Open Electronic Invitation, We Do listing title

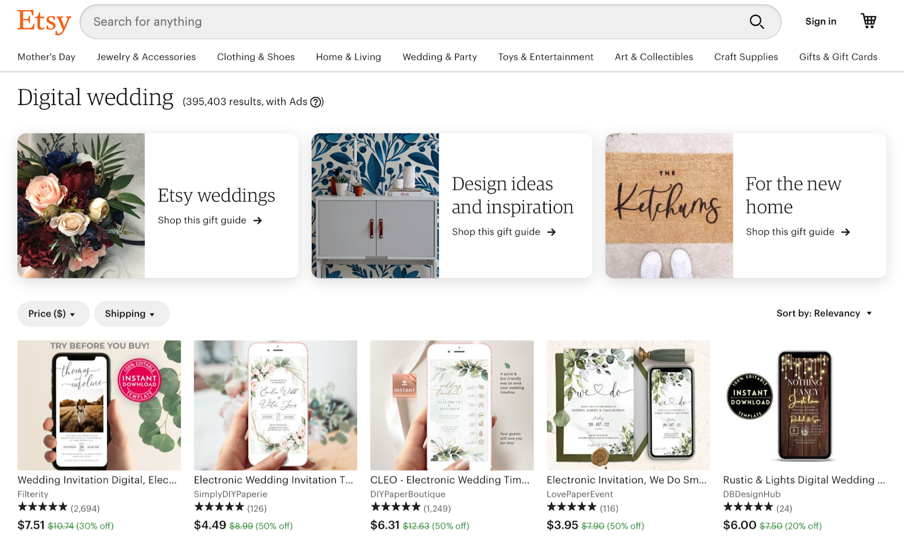pyautogui.click(x=627, y=480)
